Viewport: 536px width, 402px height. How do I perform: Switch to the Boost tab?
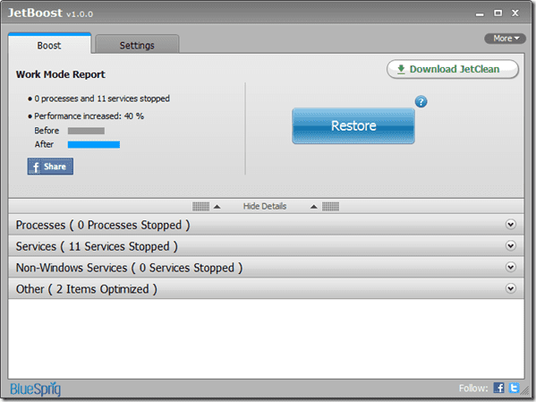tap(49, 45)
